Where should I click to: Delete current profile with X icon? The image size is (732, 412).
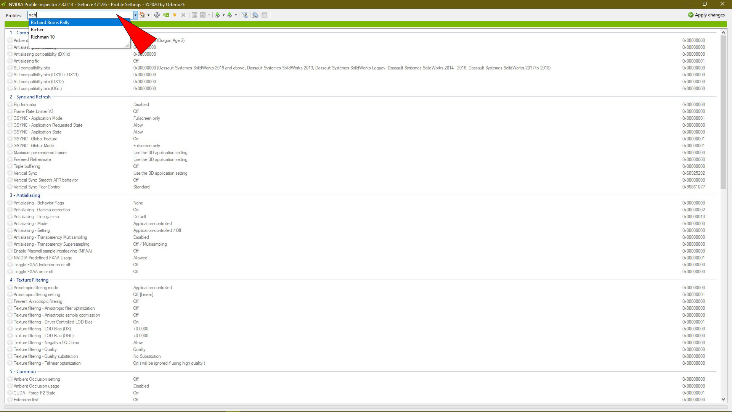(183, 15)
